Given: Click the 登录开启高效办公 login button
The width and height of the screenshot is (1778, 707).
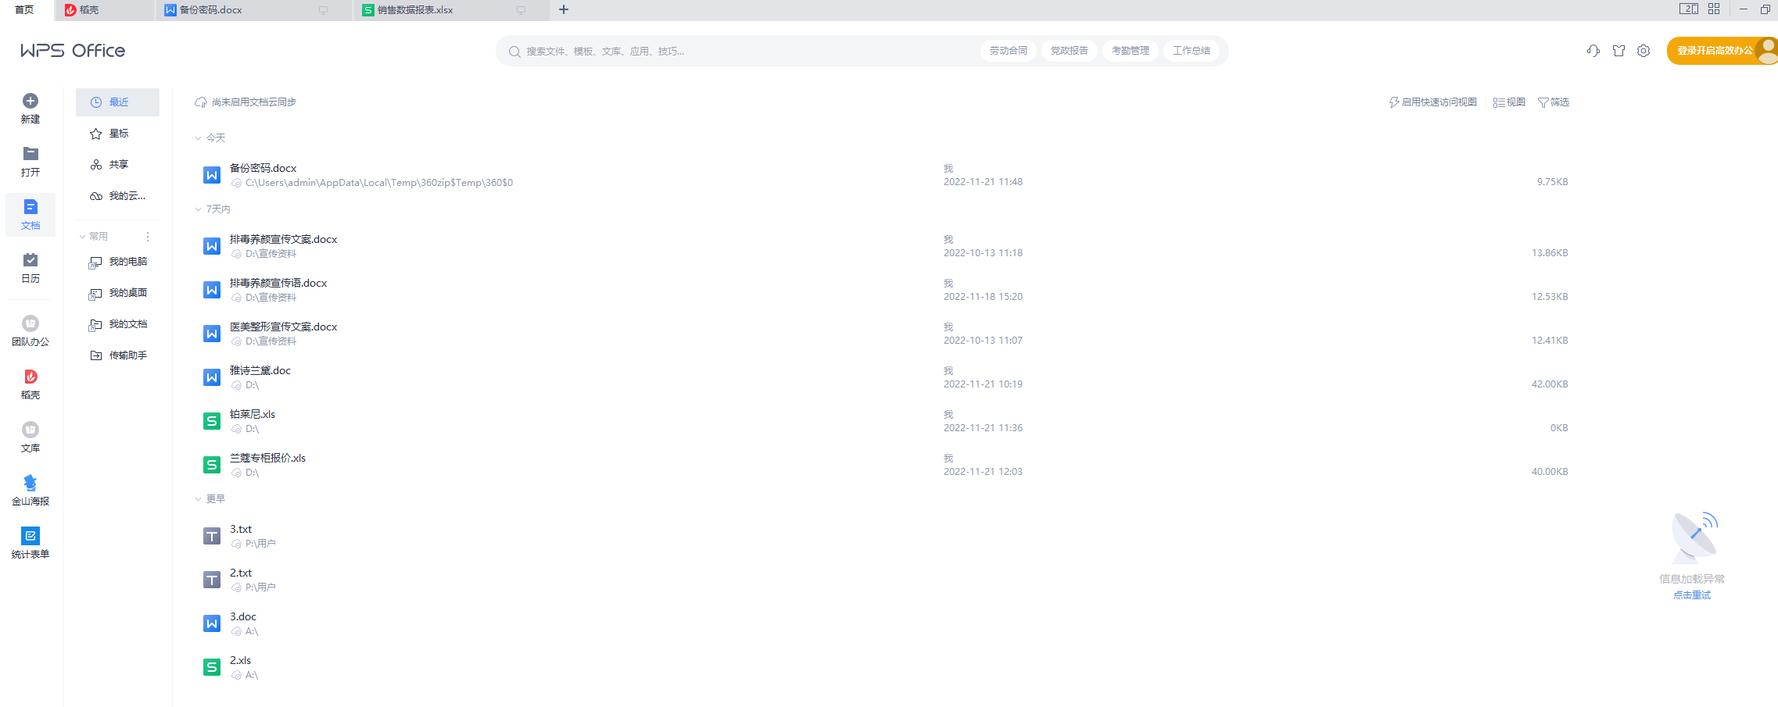Looking at the screenshot, I should (1714, 51).
